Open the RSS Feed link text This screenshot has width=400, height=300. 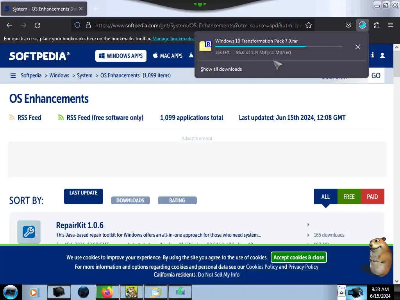pyautogui.click(x=29, y=118)
